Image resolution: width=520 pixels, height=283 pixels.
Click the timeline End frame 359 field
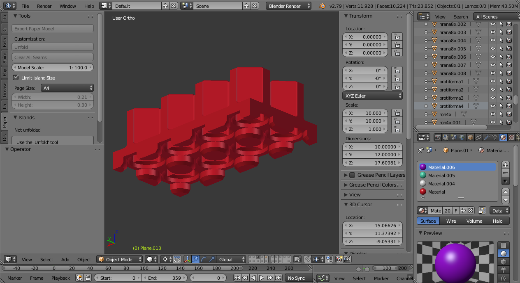[x=165, y=278]
